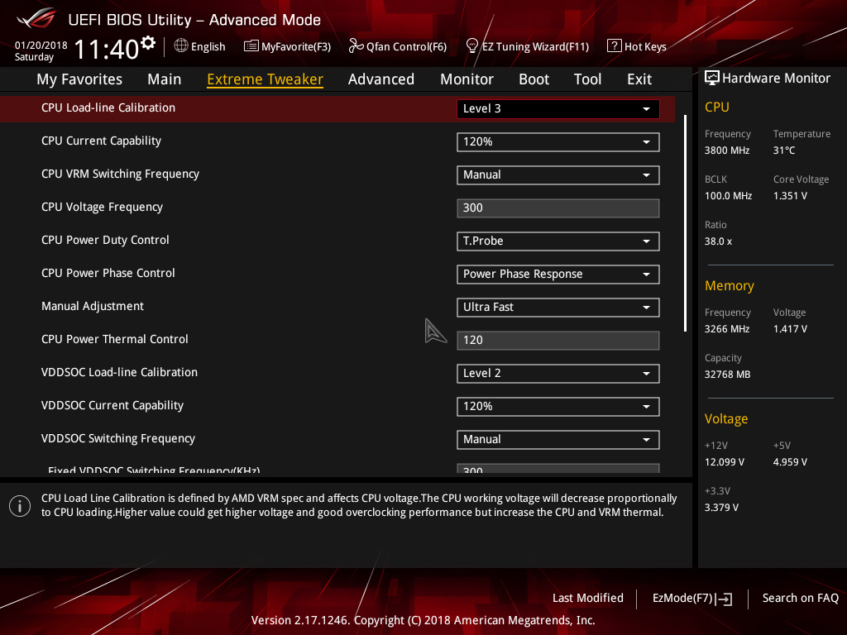Viewport: 847px width, 635px height.
Task: Click the 11:40 clock display
Action: [107, 49]
